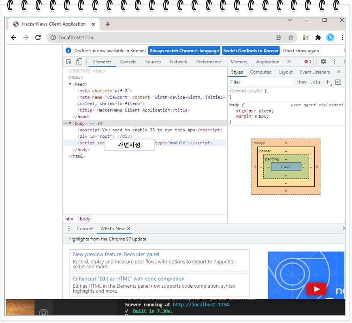Click the red error count badge

click(x=307, y=62)
